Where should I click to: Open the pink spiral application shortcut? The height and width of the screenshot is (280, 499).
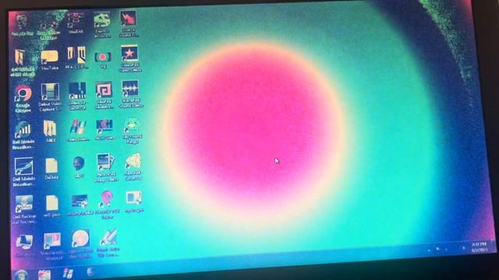point(104,96)
